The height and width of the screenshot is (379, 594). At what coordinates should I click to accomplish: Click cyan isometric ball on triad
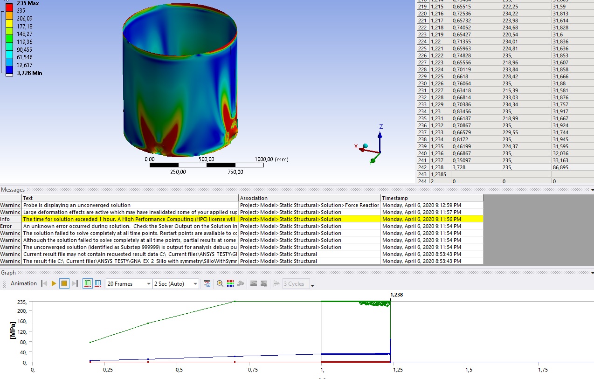(x=366, y=146)
